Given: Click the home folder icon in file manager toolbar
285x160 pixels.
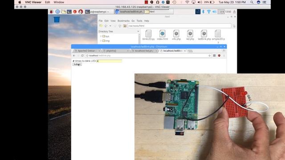Looking at the screenshot, I should click(125, 26).
